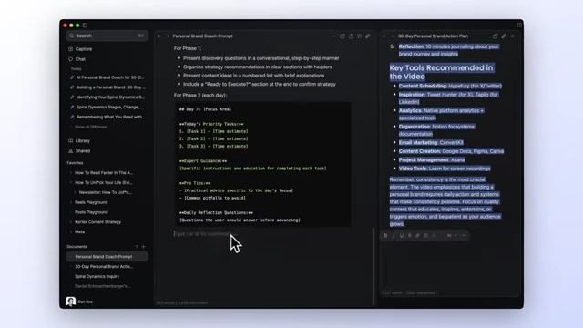This screenshot has height=328, width=583.
Task: Click the Shared people icon
Action: point(71,151)
